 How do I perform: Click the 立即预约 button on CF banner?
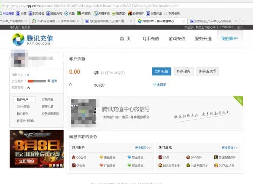(27, 161)
